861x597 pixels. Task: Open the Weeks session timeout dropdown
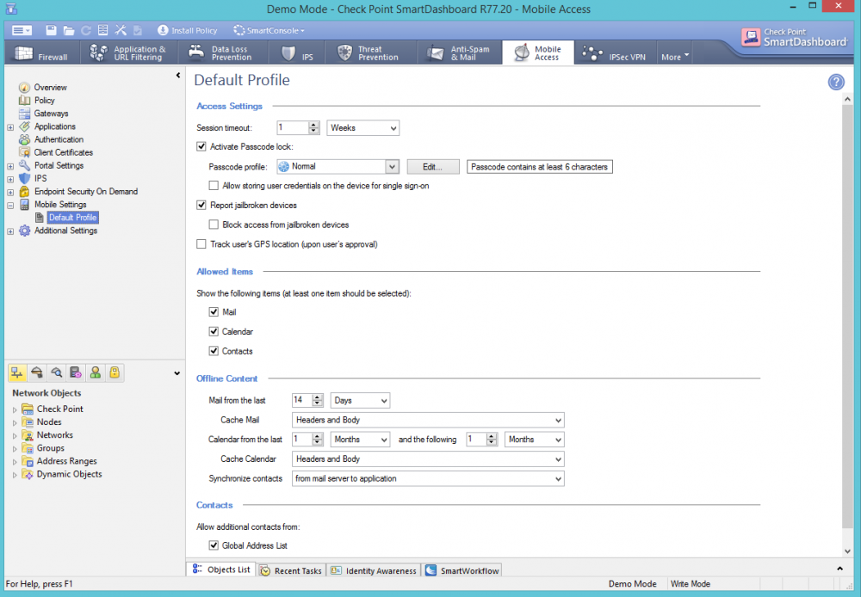point(362,128)
